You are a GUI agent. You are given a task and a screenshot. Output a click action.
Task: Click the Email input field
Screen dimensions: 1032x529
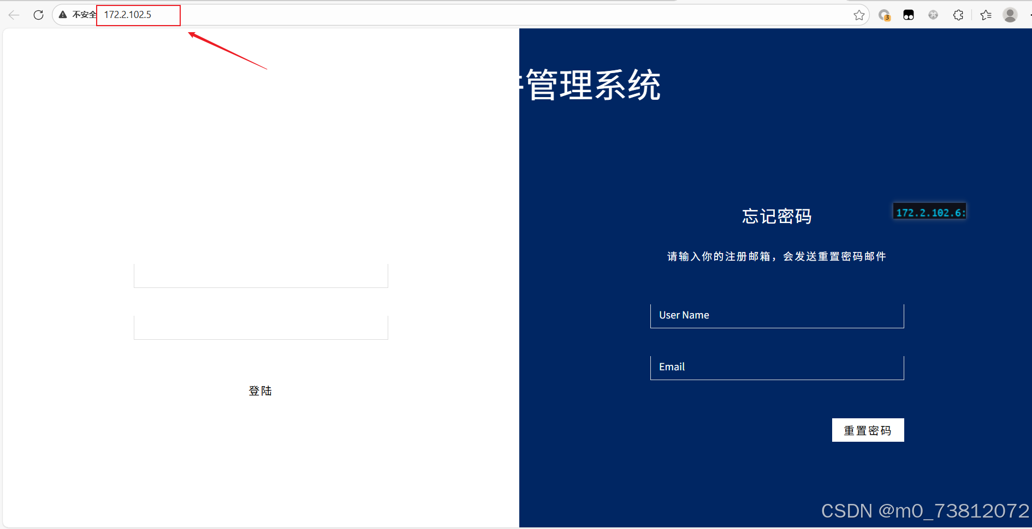click(x=776, y=366)
